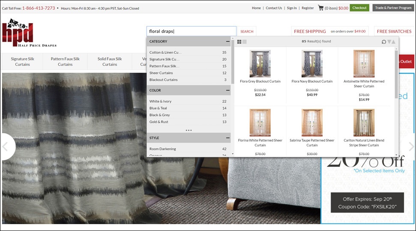Click the SEARCH button
The height and width of the screenshot is (231, 416).
(247, 32)
